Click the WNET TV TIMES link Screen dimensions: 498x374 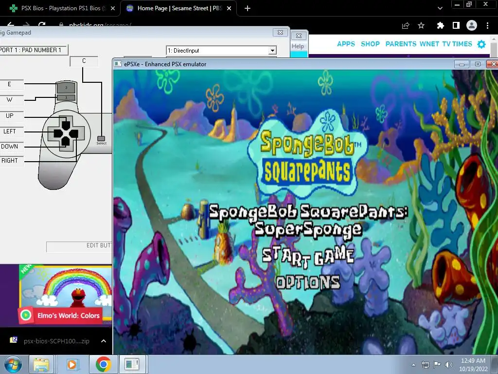pos(446,44)
